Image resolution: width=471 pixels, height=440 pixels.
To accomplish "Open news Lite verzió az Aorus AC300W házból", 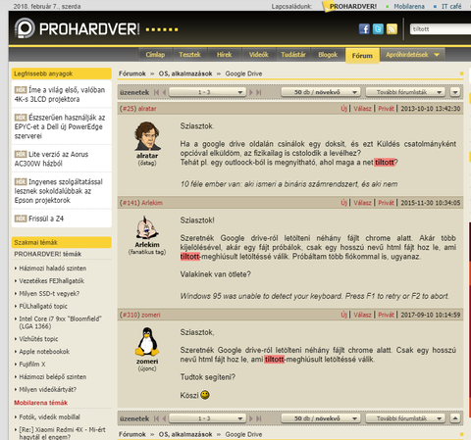I will click(52, 159).
